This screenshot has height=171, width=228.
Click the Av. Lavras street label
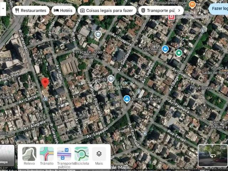point(28,99)
